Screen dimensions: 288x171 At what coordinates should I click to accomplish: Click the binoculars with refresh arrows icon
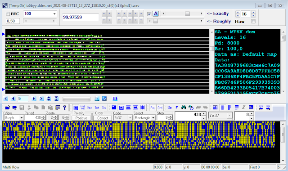tap(191, 108)
